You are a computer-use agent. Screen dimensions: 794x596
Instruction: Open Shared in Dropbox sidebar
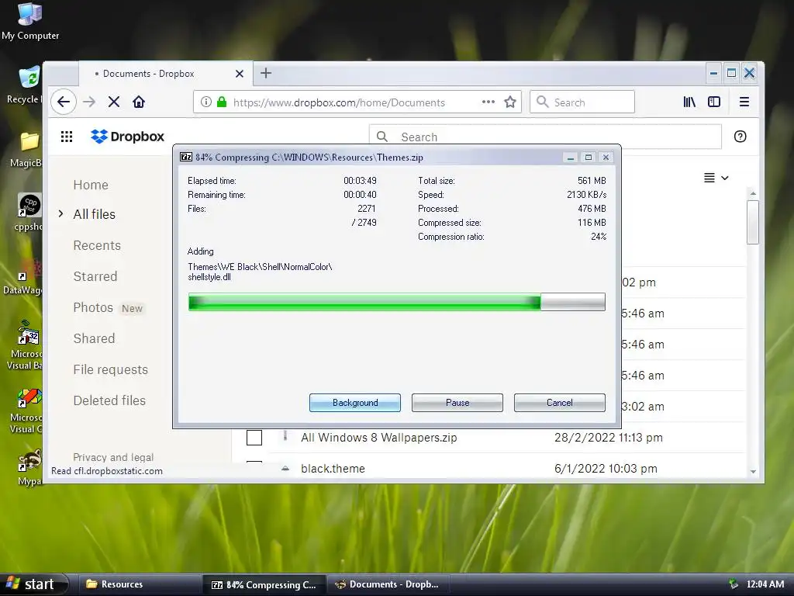click(94, 338)
